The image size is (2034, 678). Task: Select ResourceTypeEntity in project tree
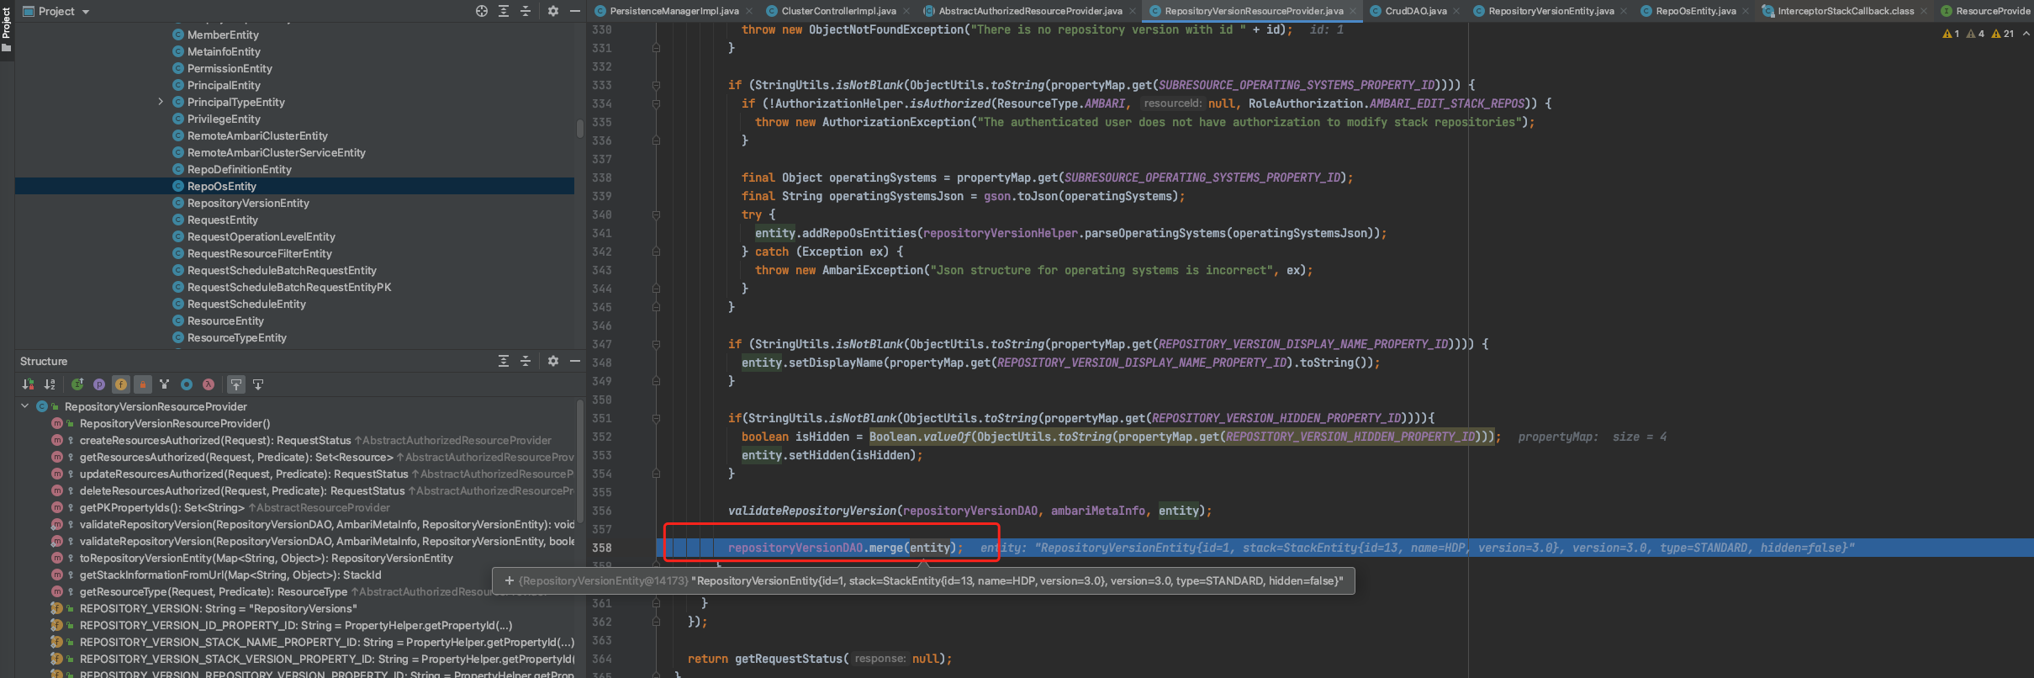pyautogui.click(x=229, y=337)
